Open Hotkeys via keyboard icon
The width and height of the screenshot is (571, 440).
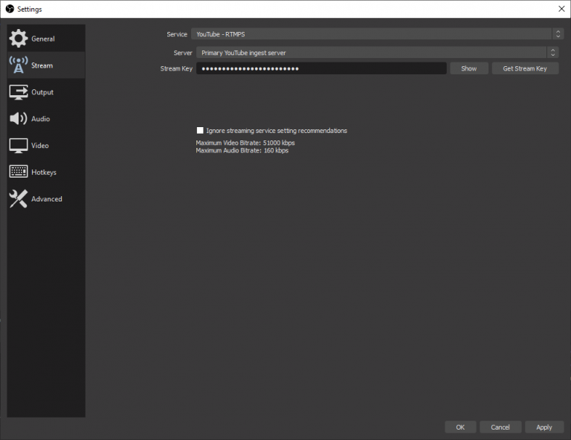(x=19, y=172)
